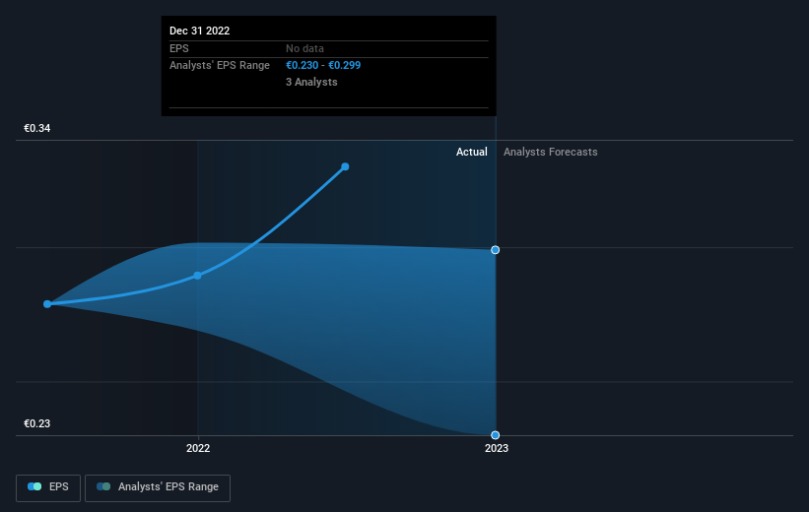Click the first EPS data point on the line
Viewport: 809px width, 512px height.
[47, 304]
